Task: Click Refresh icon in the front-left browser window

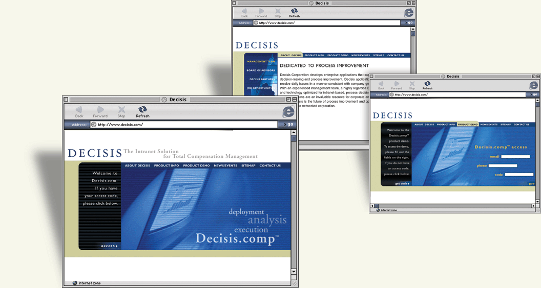Action: [142, 109]
